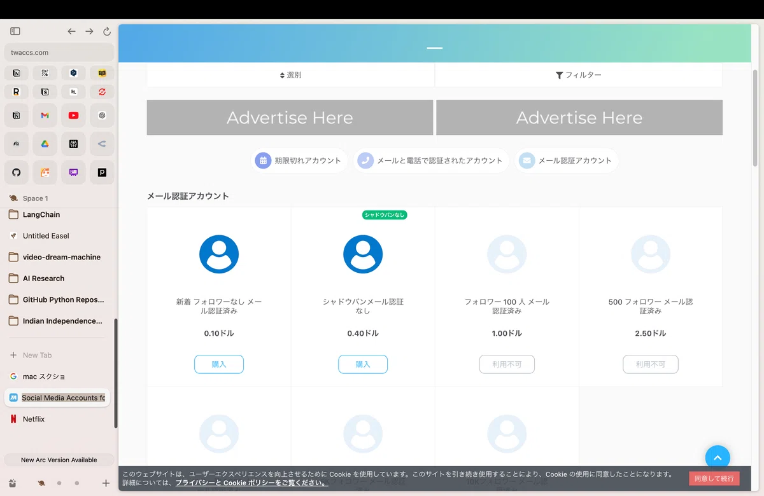The width and height of the screenshot is (764, 496).
Task: Toggle the Arc sidebar visibility icon
Action: click(15, 31)
